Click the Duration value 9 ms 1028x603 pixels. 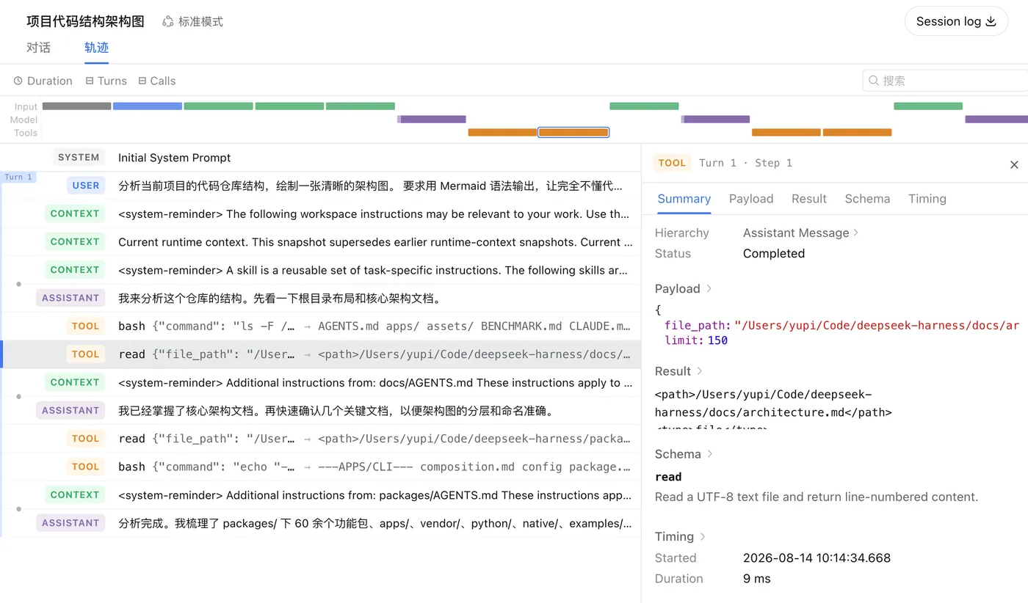[x=757, y=578]
